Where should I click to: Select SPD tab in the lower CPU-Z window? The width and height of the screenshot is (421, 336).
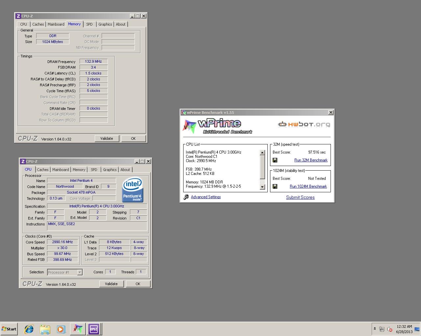coord(94,170)
